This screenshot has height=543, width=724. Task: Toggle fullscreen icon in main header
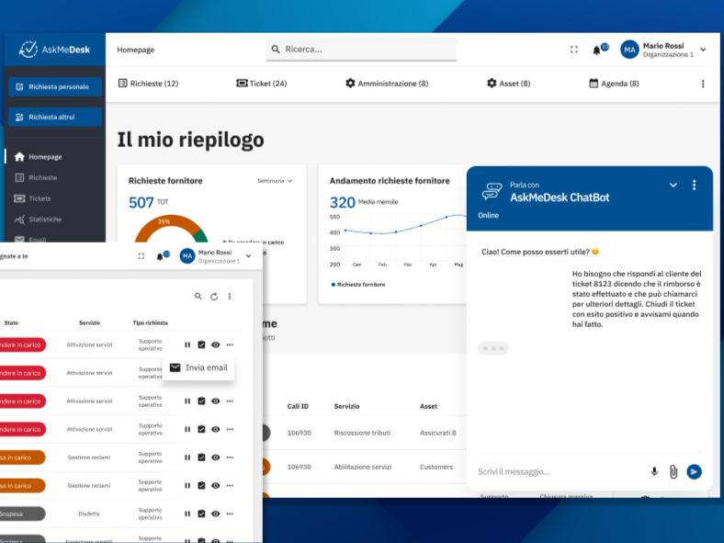point(574,50)
